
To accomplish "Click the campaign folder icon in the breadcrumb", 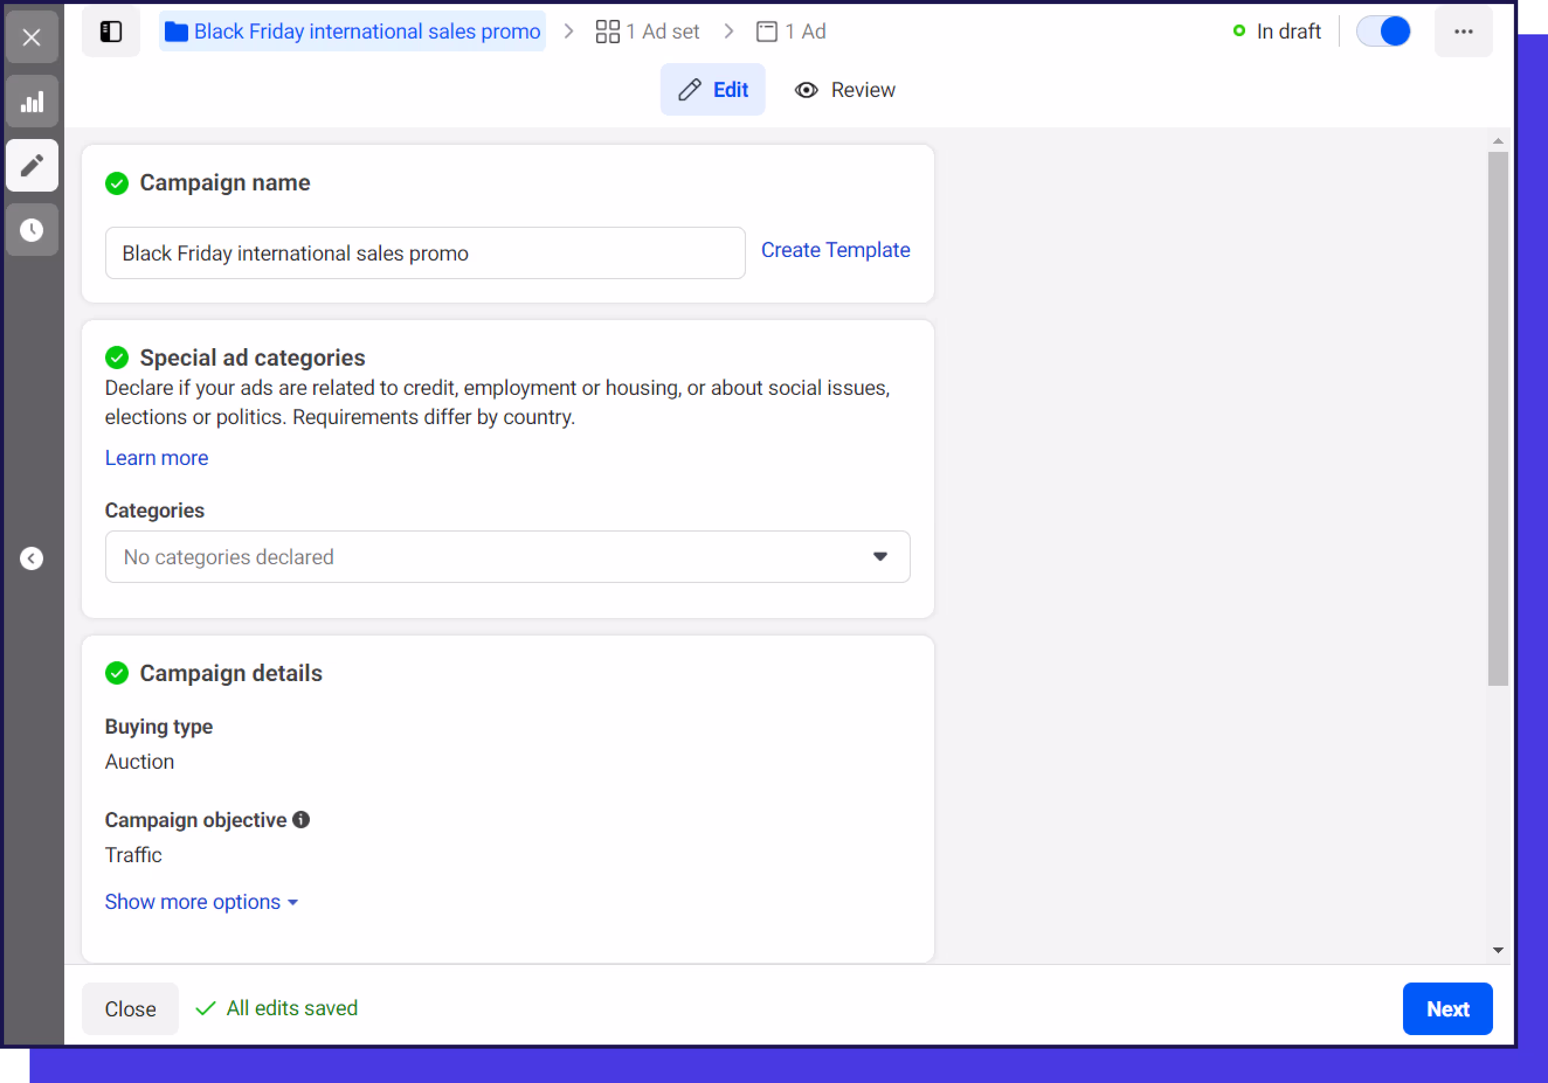I will tap(177, 32).
